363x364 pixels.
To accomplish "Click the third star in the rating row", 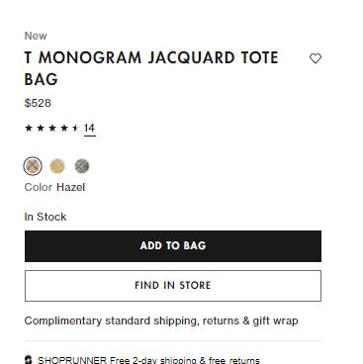I will pos(52,128).
